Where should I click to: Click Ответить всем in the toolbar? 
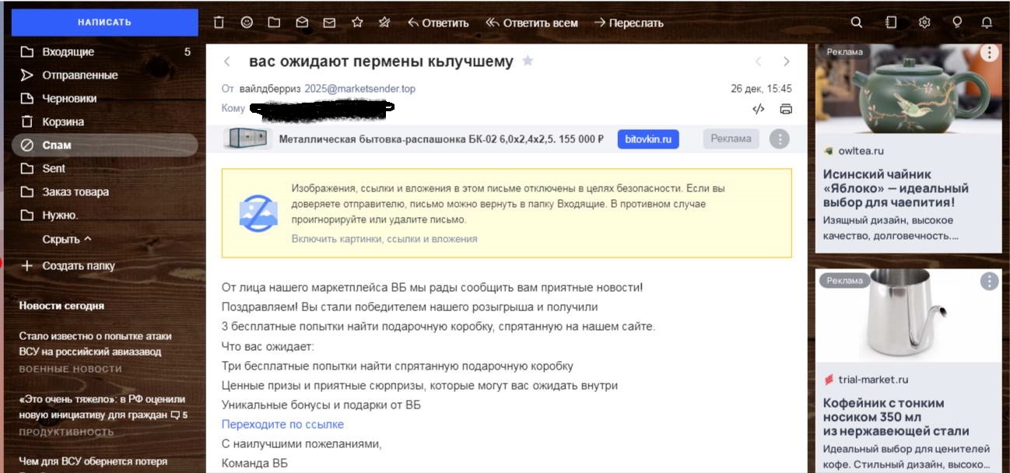tap(532, 23)
